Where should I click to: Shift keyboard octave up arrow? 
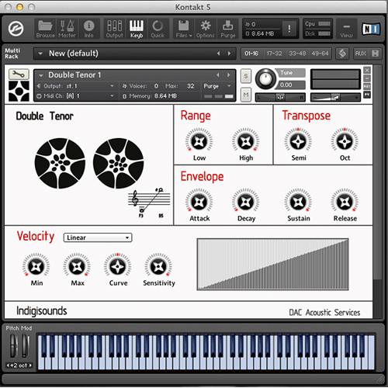tap(30, 365)
